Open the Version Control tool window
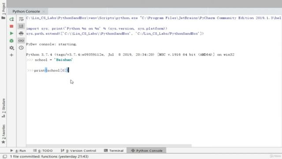The height and width of the screenshot is (159, 282). 78,151
